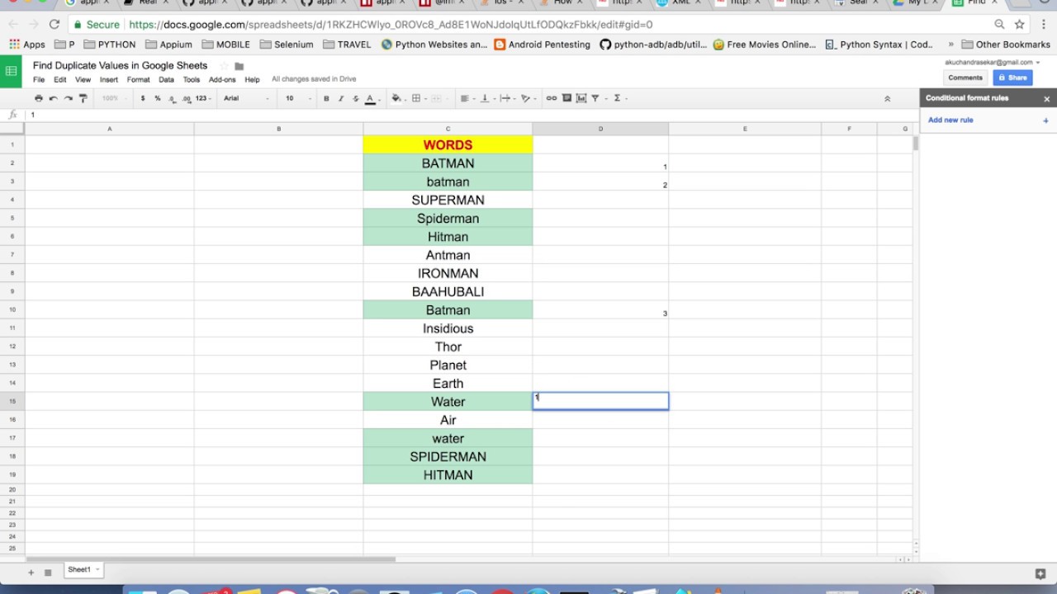Close the Conditional format rules panel
The width and height of the screenshot is (1057, 594).
tap(1046, 99)
